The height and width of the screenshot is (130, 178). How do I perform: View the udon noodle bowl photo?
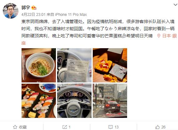click(39, 65)
